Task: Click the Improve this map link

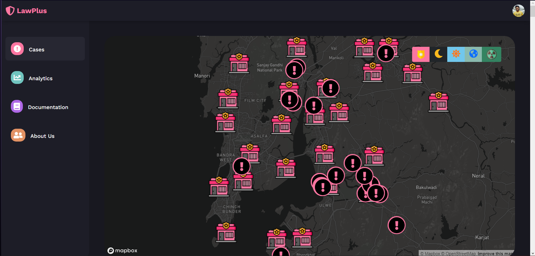Action: coord(496,253)
